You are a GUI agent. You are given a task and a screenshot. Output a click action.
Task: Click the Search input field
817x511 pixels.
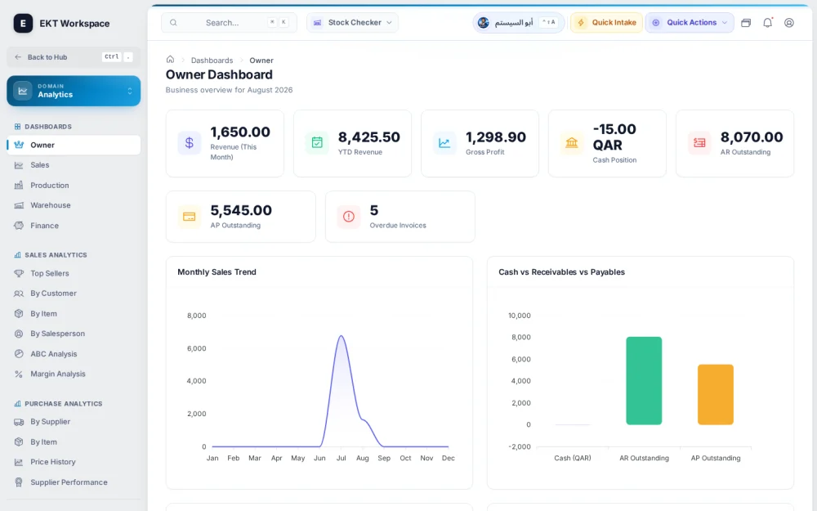(x=229, y=22)
